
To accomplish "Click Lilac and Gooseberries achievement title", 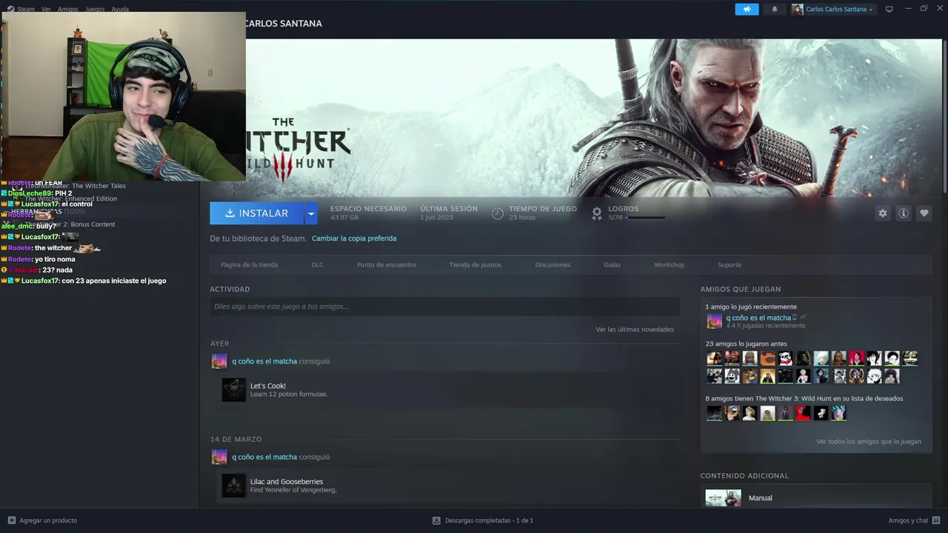I will (287, 481).
